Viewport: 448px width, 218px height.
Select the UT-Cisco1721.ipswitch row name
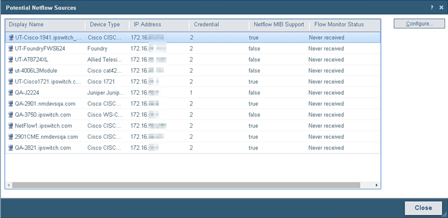(x=48, y=81)
